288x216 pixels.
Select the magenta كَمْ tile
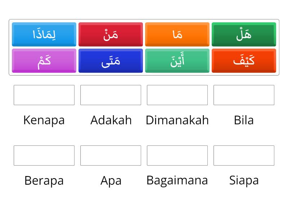pyautogui.click(x=44, y=60)
